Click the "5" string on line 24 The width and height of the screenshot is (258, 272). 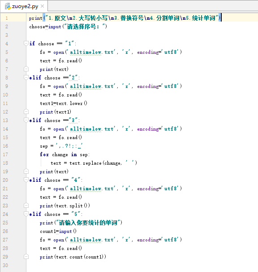click(76, 214)
